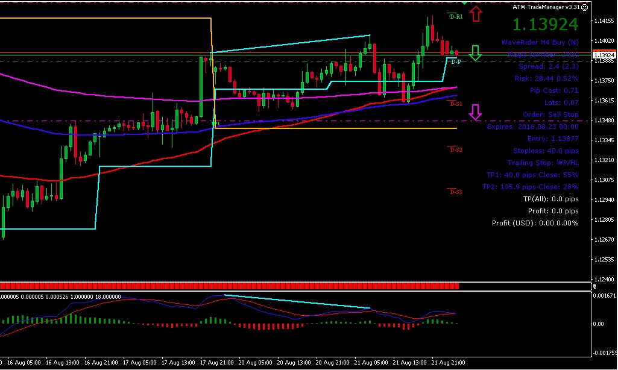Click the Profit (USD): 0.00 0.00% line
The width and height of the screenshot is (618, 370).
[535, 223]
